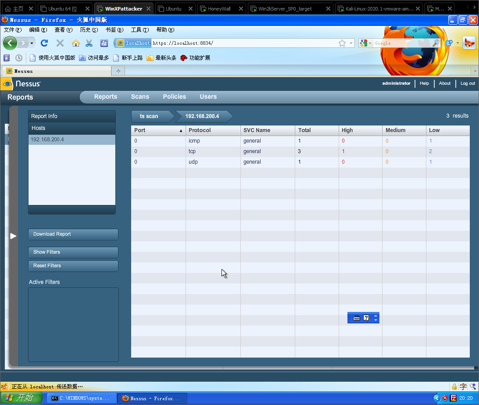Open 新手上路 bookmark
This screenshot has width=479, height=405.
(x=128, y=58)
